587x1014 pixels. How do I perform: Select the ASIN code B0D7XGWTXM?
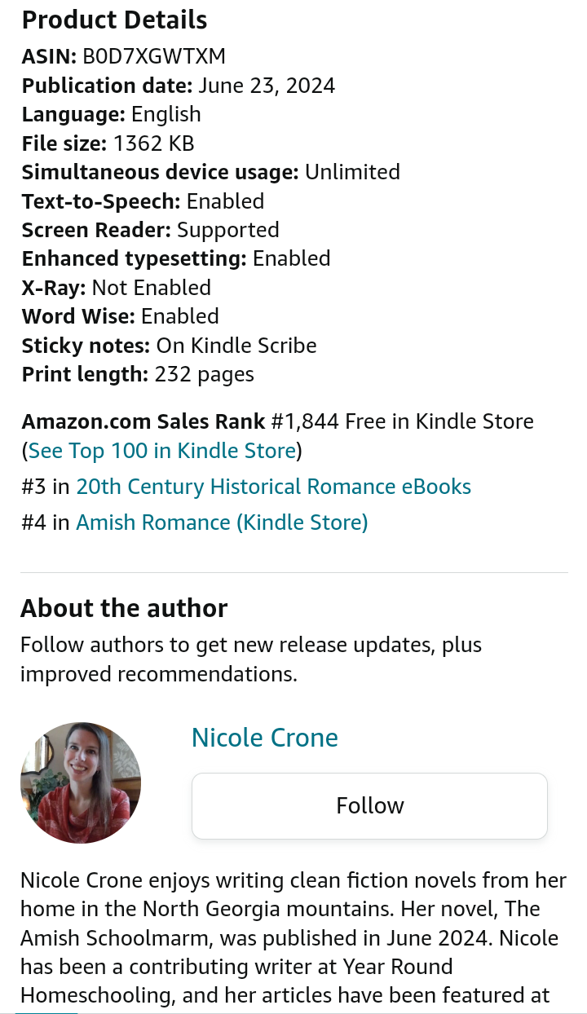pyautogui.click(x=154, y=56)
